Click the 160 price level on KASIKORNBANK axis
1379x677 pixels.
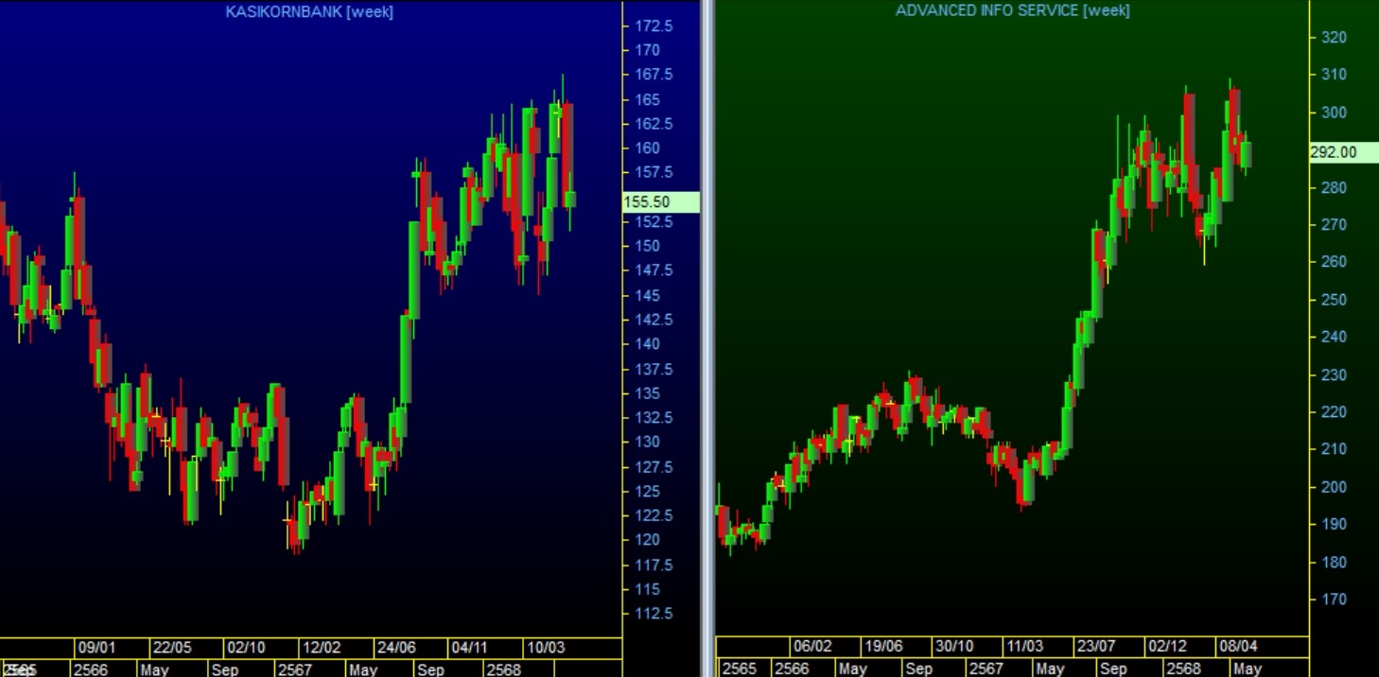648,148
